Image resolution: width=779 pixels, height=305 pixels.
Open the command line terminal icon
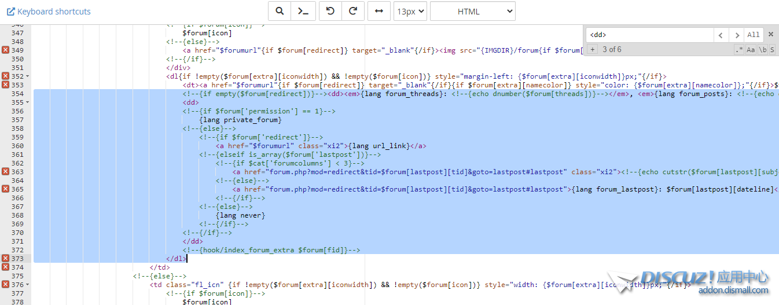coord(302,11)
